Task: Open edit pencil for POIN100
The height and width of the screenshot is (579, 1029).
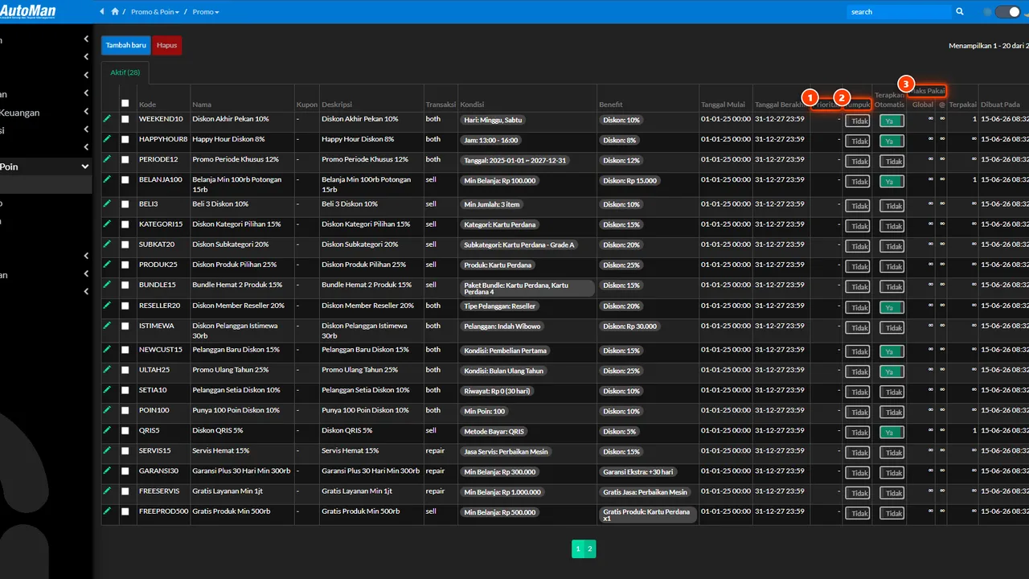Action: (107, 409)
